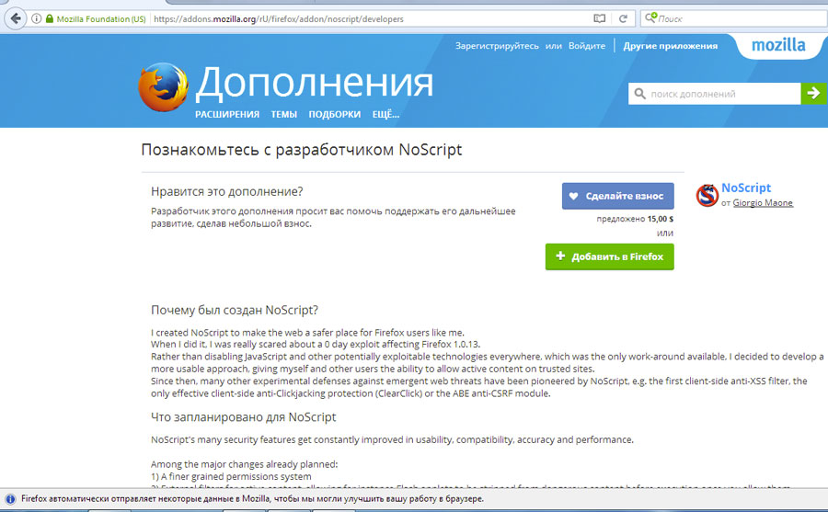Viewport: 828px width, 512px height.
Task: Click the предложено 15,00 $ amount text
Action: 635,219
